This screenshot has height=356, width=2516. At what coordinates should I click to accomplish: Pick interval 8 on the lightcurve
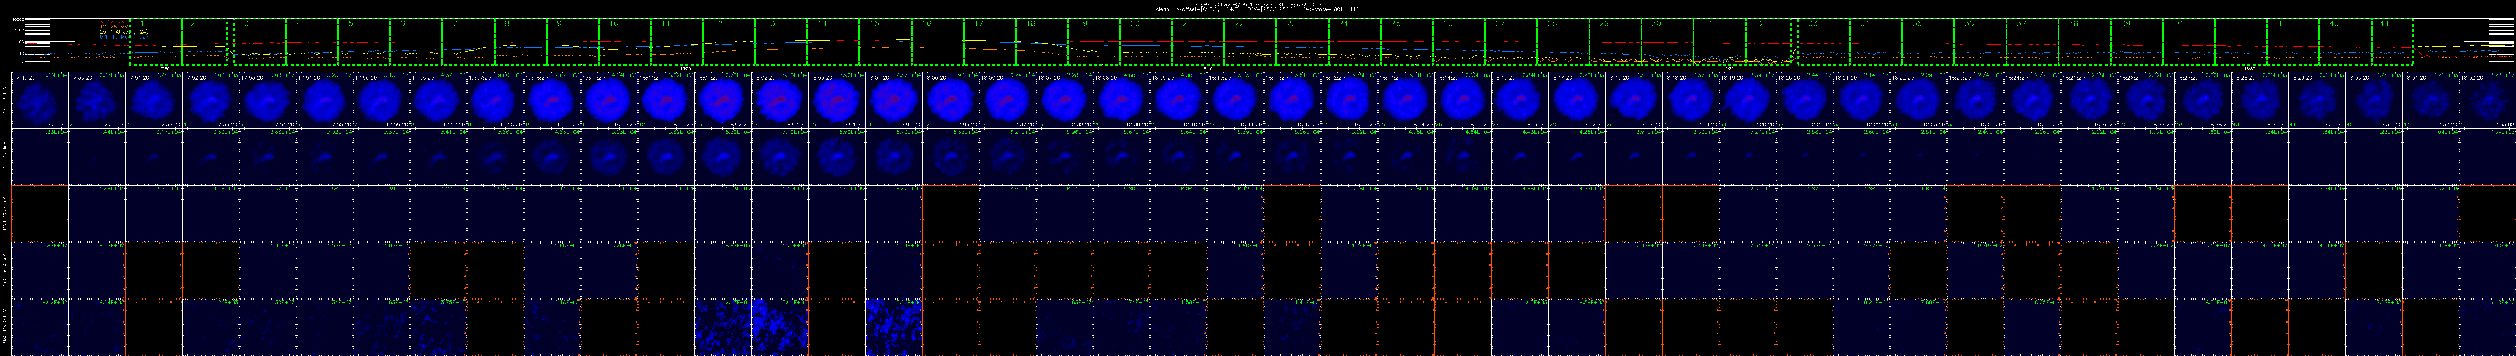521,42
